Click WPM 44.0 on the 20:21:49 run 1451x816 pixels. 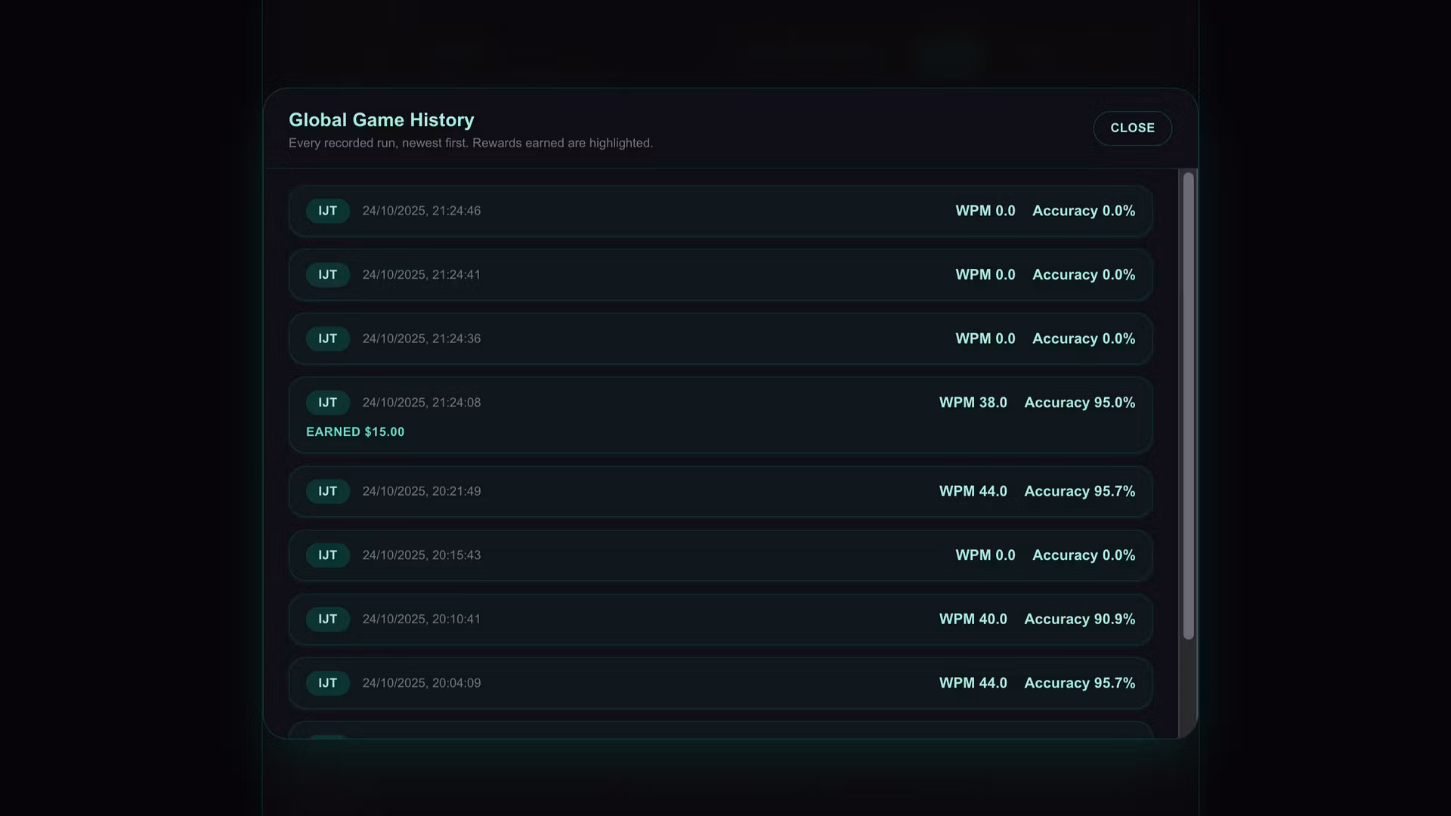973,491
